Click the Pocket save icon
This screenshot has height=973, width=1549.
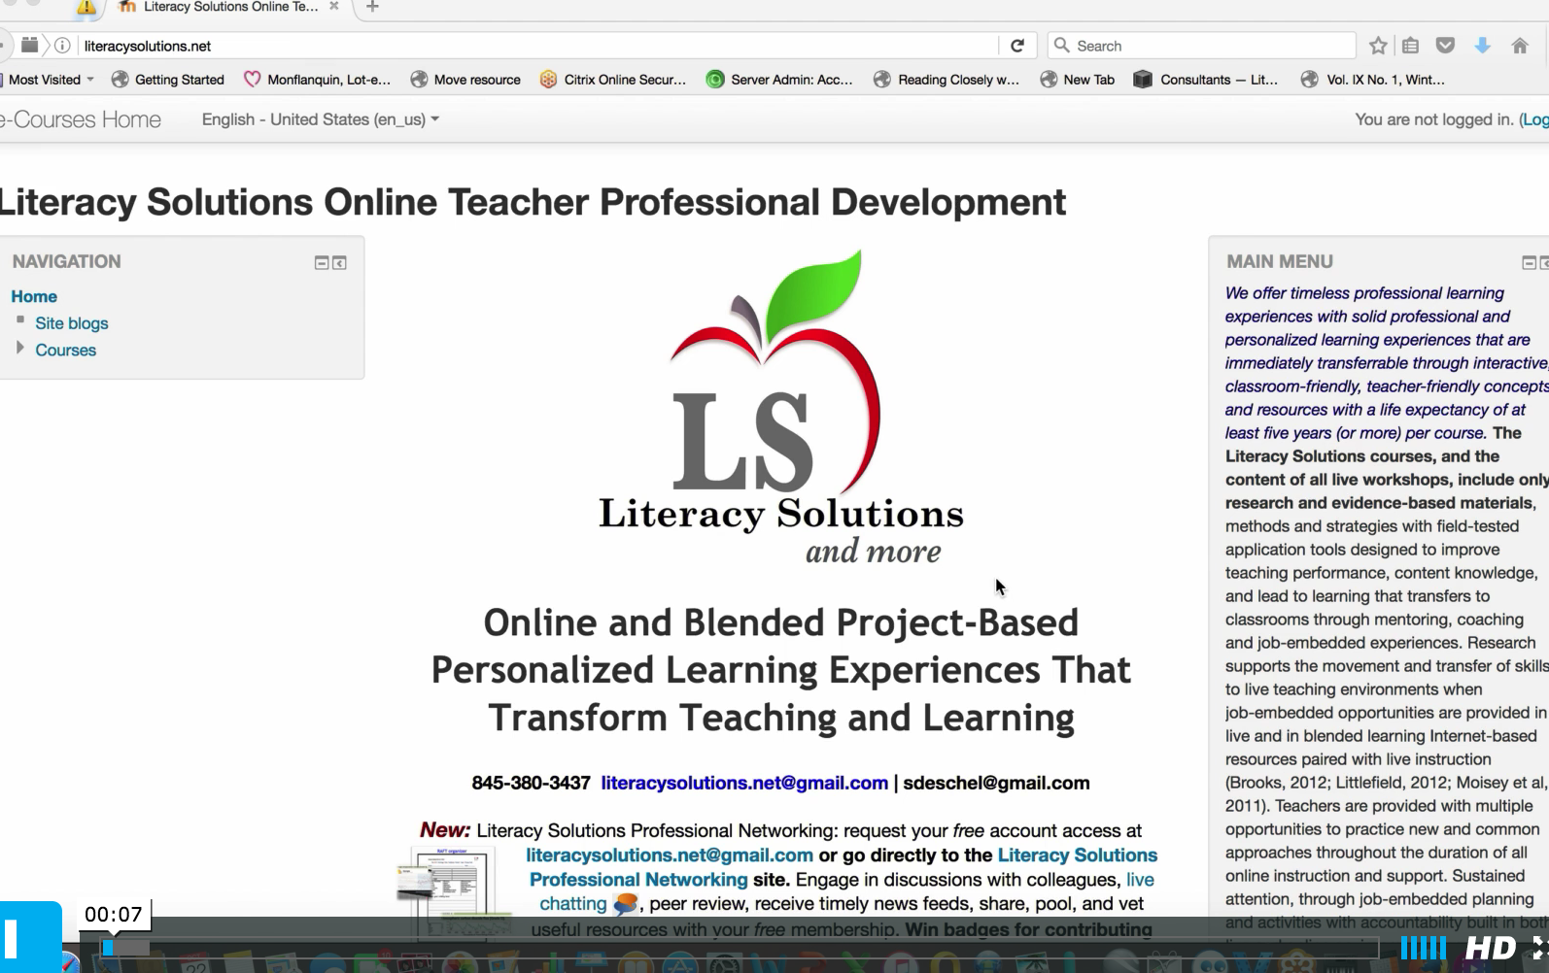(x=1445, y=46)
